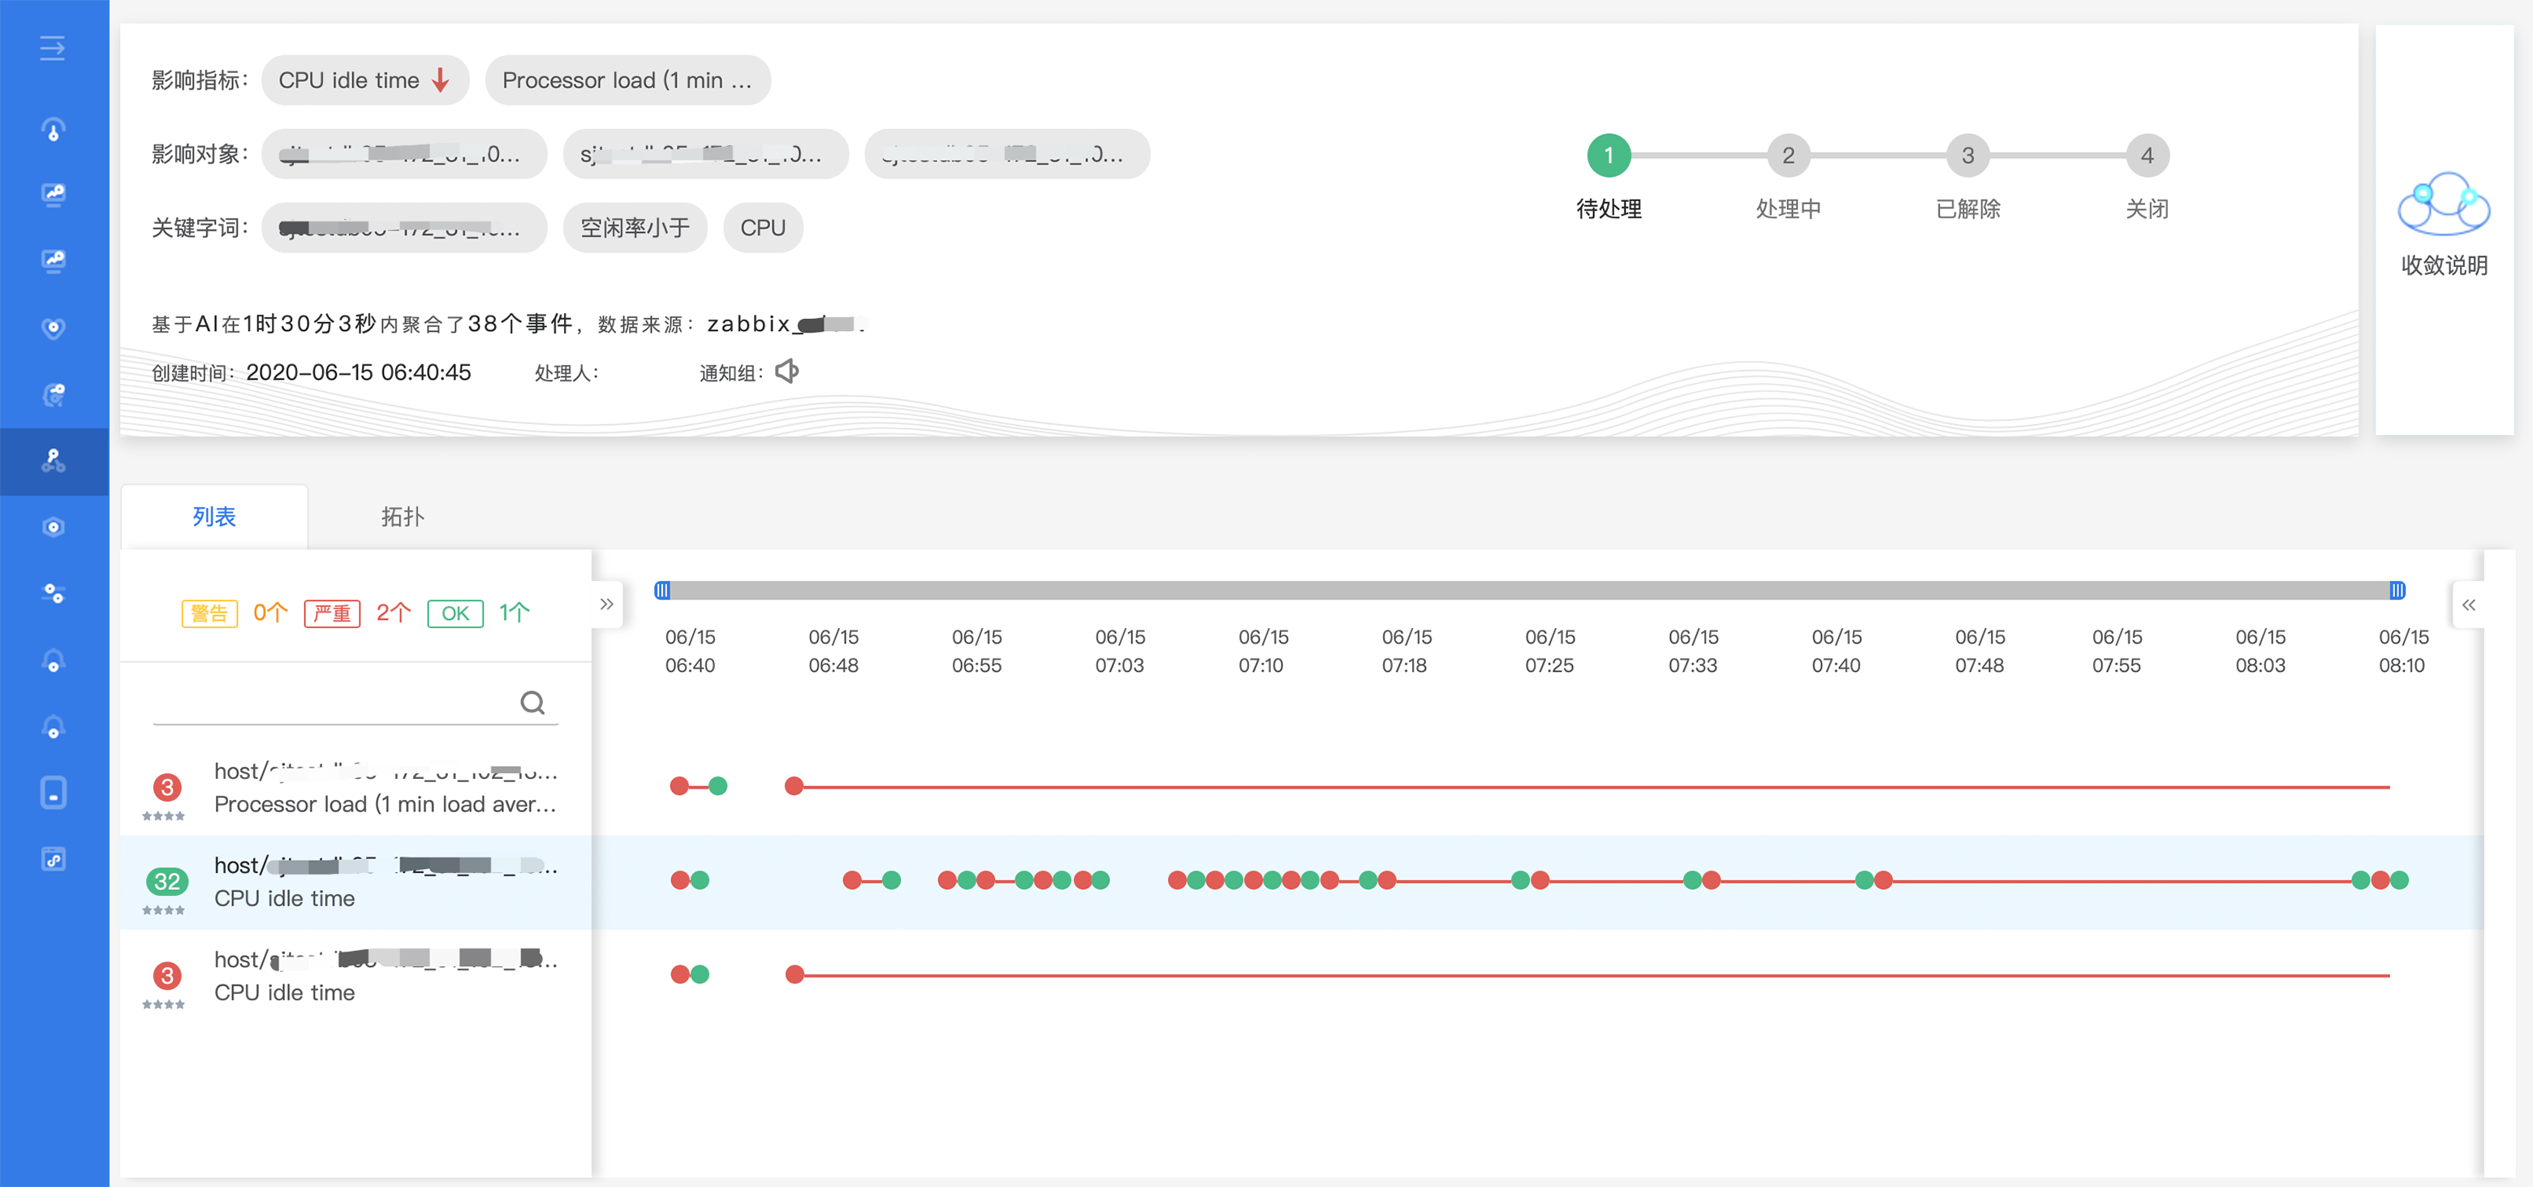This screenshot has width=2533, height=1187.
Task: Toggle the 严重 severity filter
Action: [331, 613]
